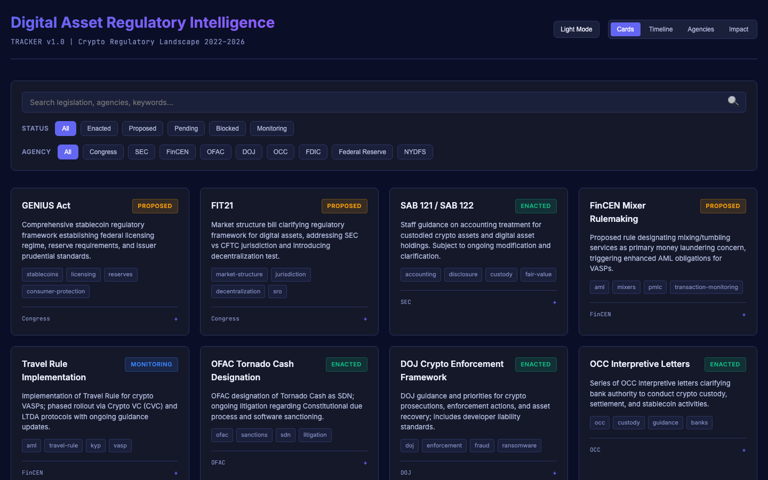Filter by Proposed status
768x480 pixels.
[142, 129]
